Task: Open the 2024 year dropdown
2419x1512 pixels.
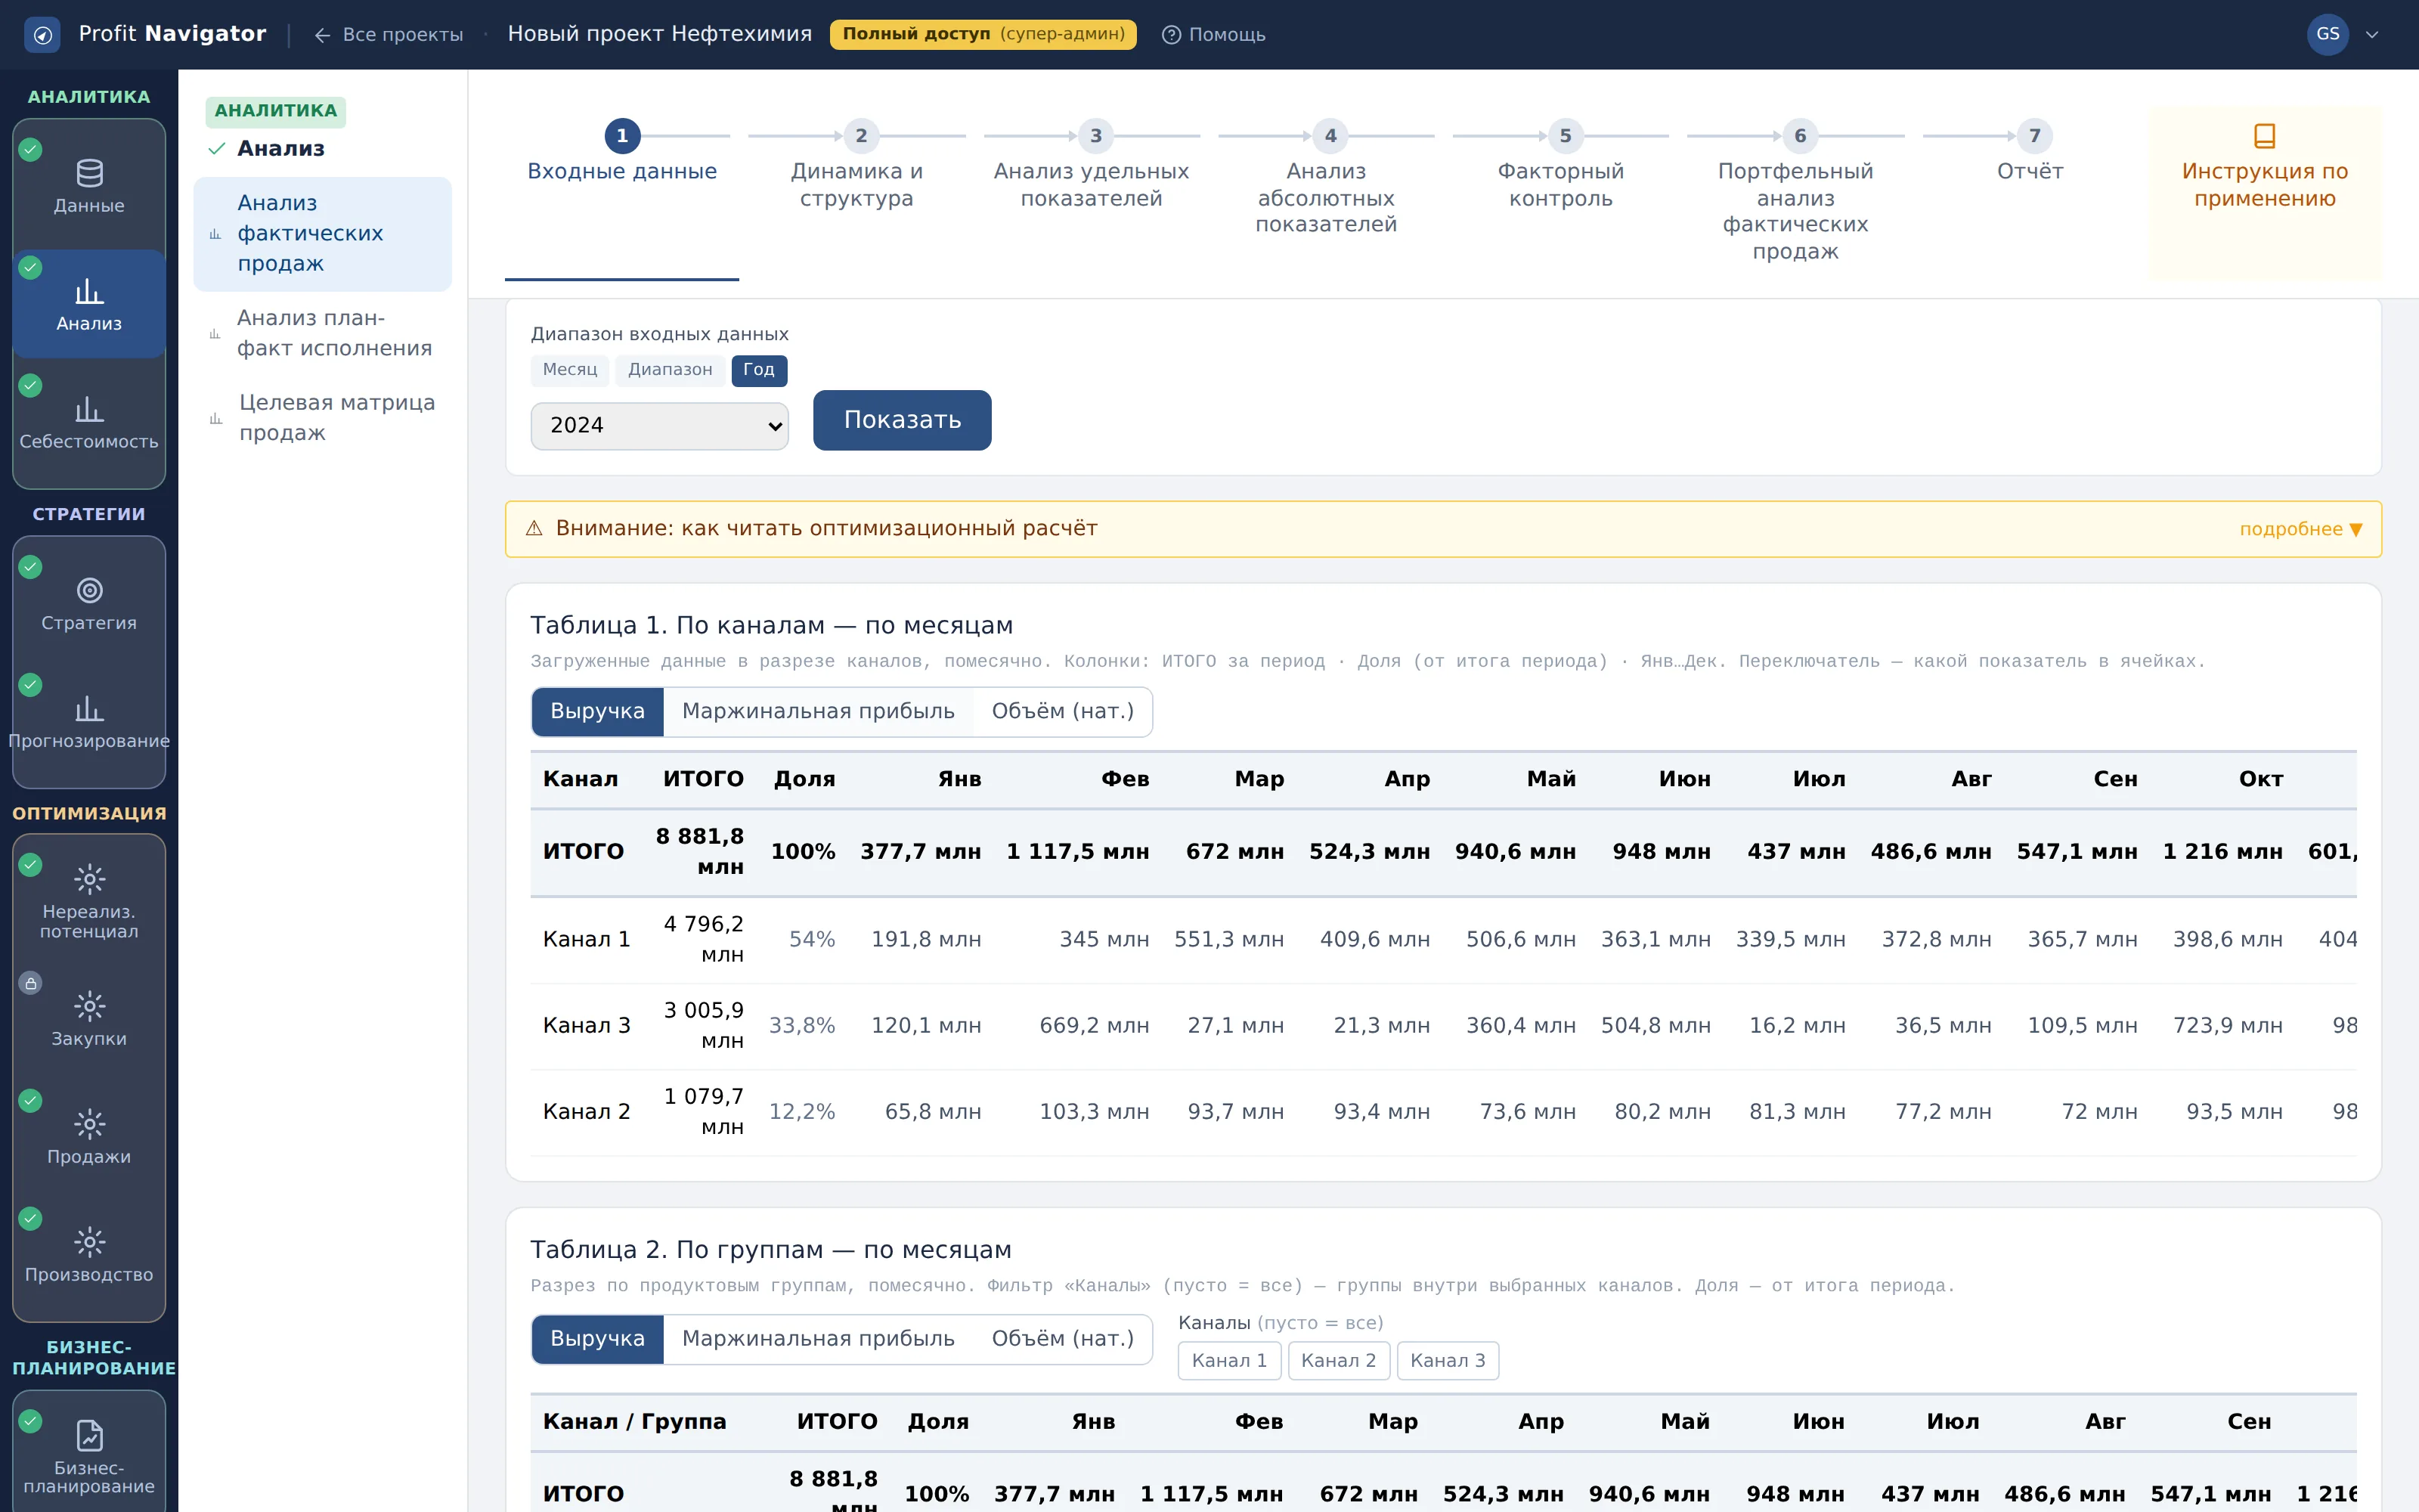Action: (x=660, y=426)
